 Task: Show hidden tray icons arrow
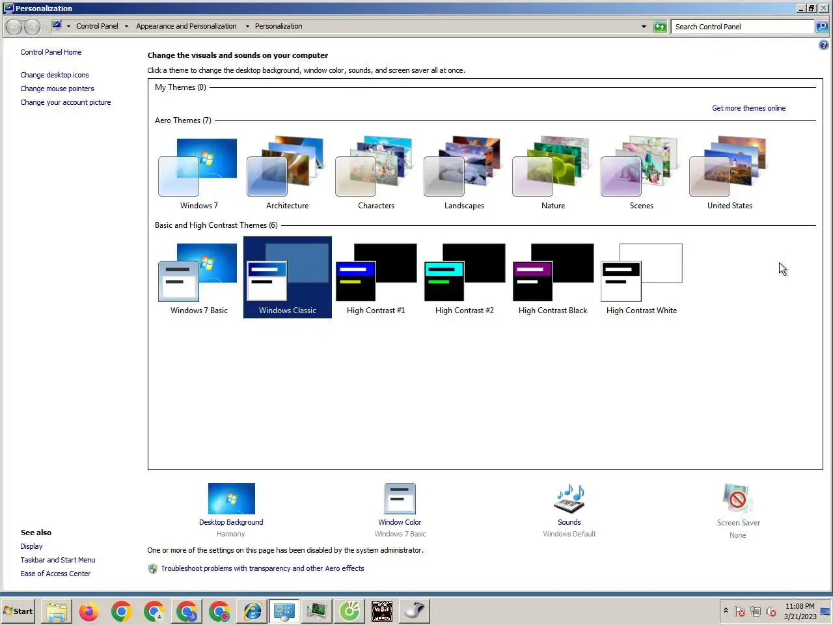click(x=726, y=611)
